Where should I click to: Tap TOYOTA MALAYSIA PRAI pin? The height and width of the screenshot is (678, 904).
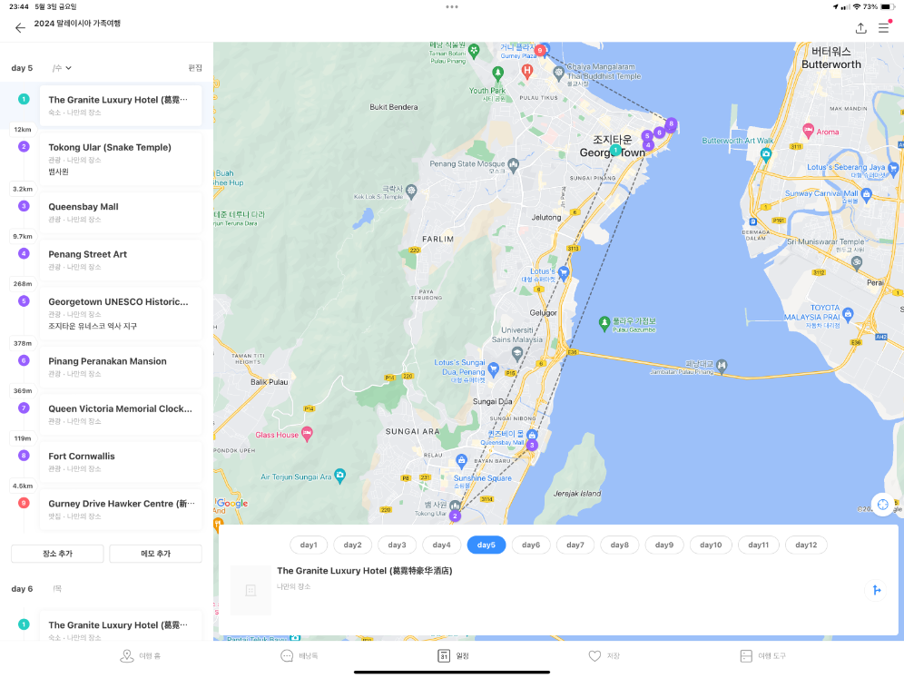848,314
